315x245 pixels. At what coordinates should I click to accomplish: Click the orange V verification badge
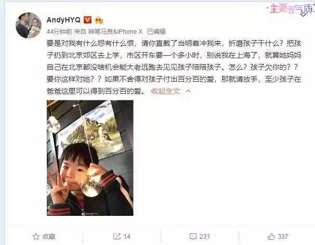[x=87, y=20]
